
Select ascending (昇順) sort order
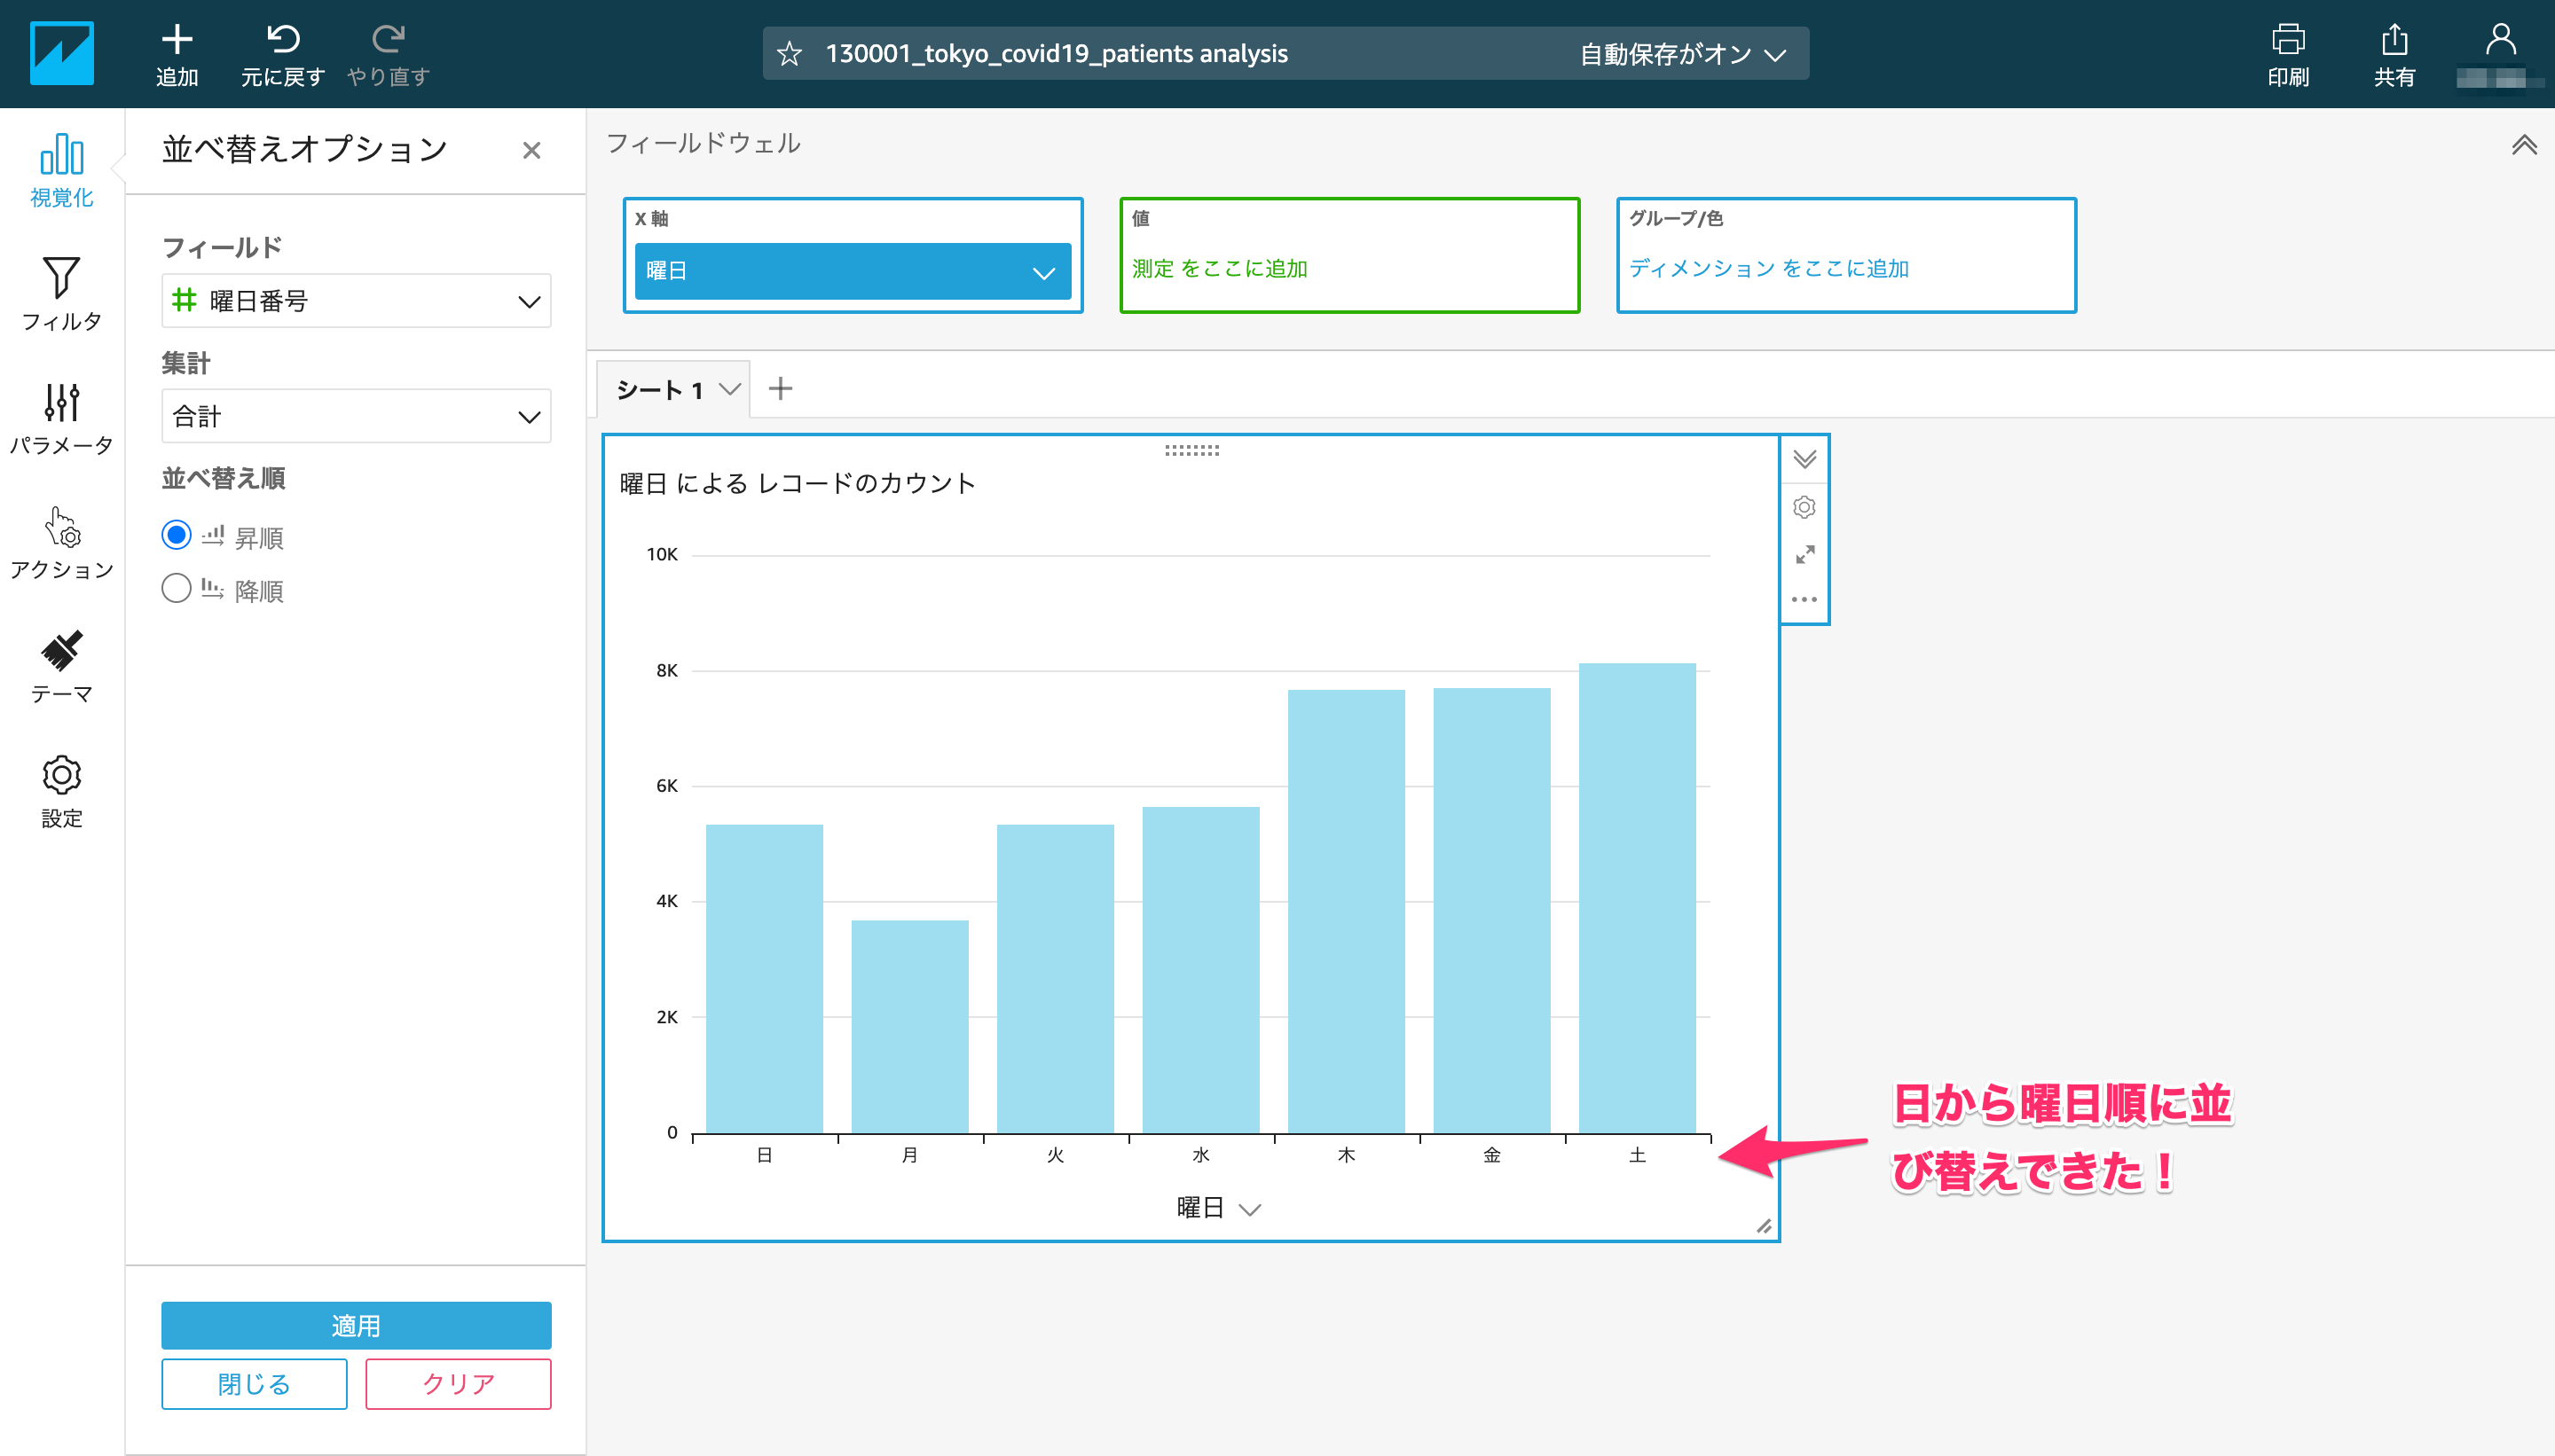click(x=176, y=536)
